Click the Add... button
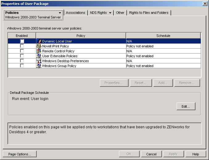 (x=163, y=83)
